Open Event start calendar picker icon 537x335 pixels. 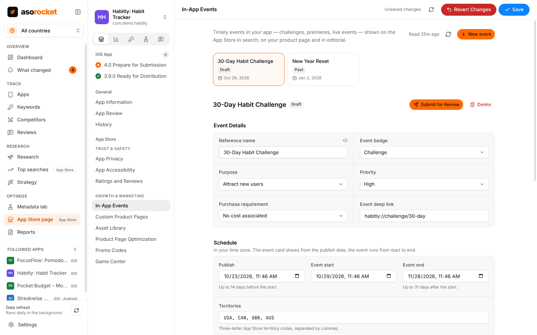[389, 276]
